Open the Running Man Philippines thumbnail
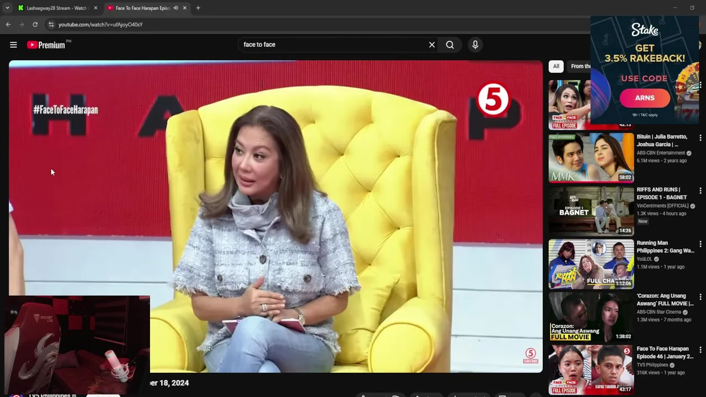 point(591,264)
